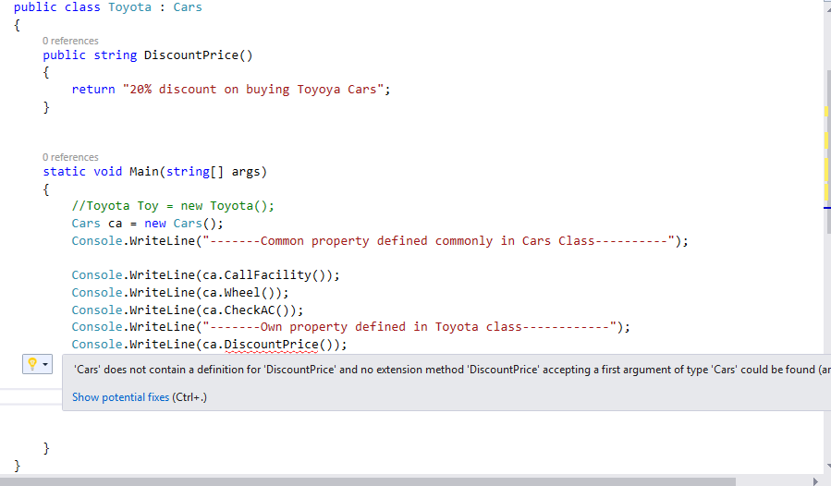Click the horizontal scrollbar thumb at bottom
831x486 pixels.
click(x=368, y=481)
